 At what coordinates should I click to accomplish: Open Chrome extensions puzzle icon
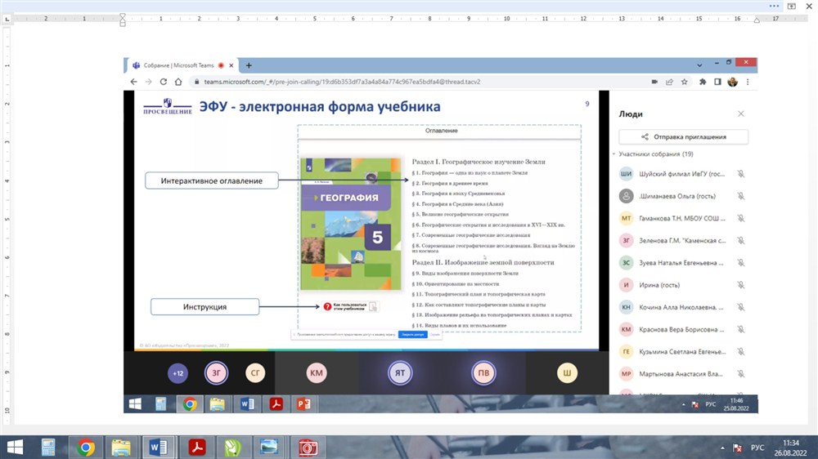click(x=703, y=82)
